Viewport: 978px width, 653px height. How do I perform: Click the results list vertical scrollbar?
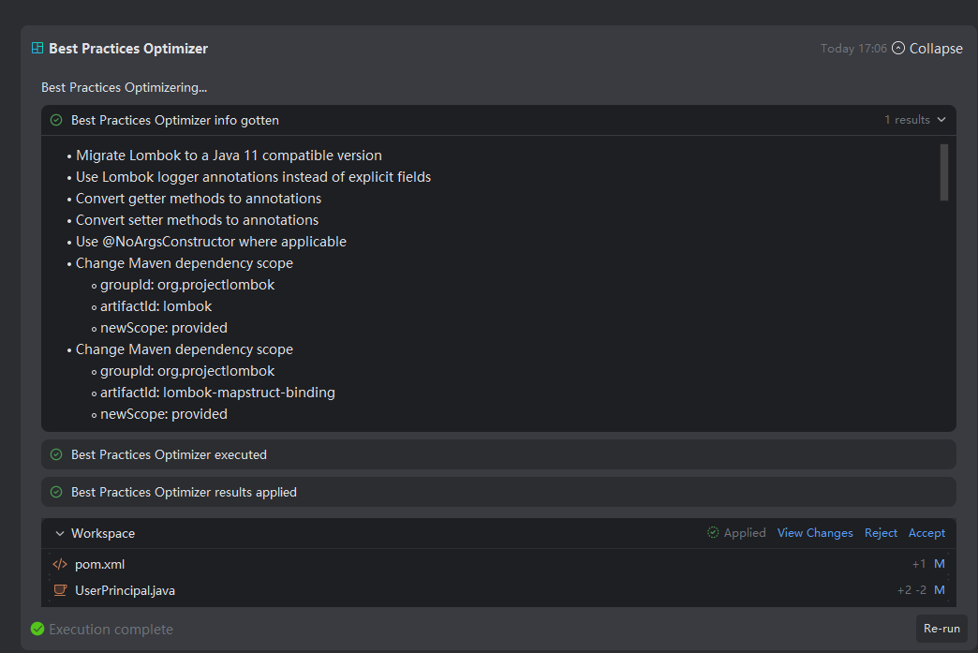click(943, 172)
